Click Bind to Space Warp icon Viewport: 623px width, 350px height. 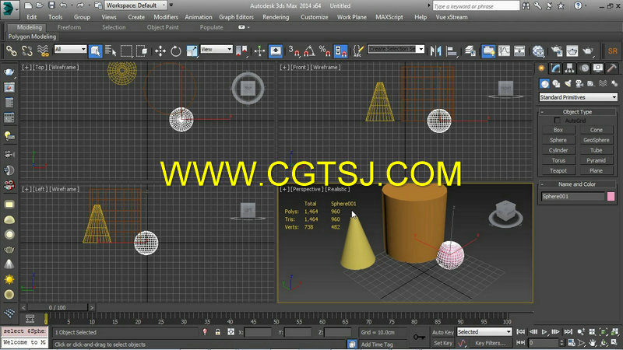(x=43, y=51)
